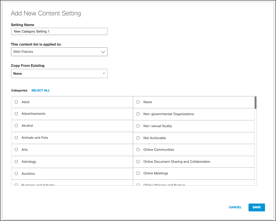
Task: Cancel the new content setting
Action: coord(235,207)
